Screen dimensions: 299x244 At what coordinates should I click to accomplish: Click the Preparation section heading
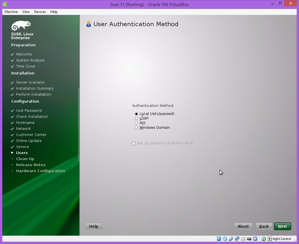point(23,45)
